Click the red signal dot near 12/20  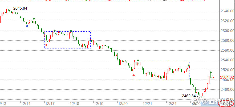click(134, 75)
